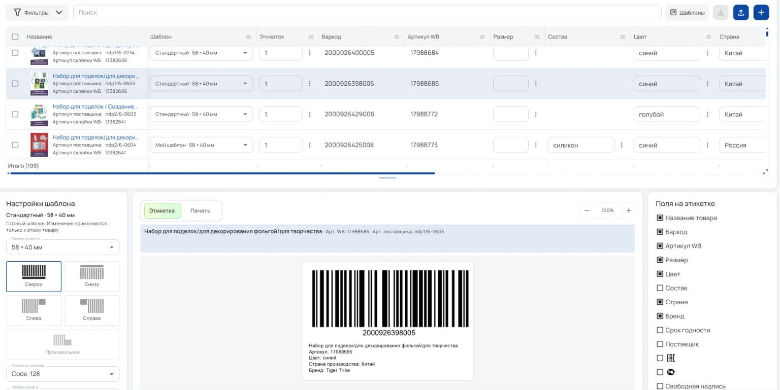This screenshot has height=390, width=780.
Task: Enable Срок годности label field
Action: coord(660,330)
